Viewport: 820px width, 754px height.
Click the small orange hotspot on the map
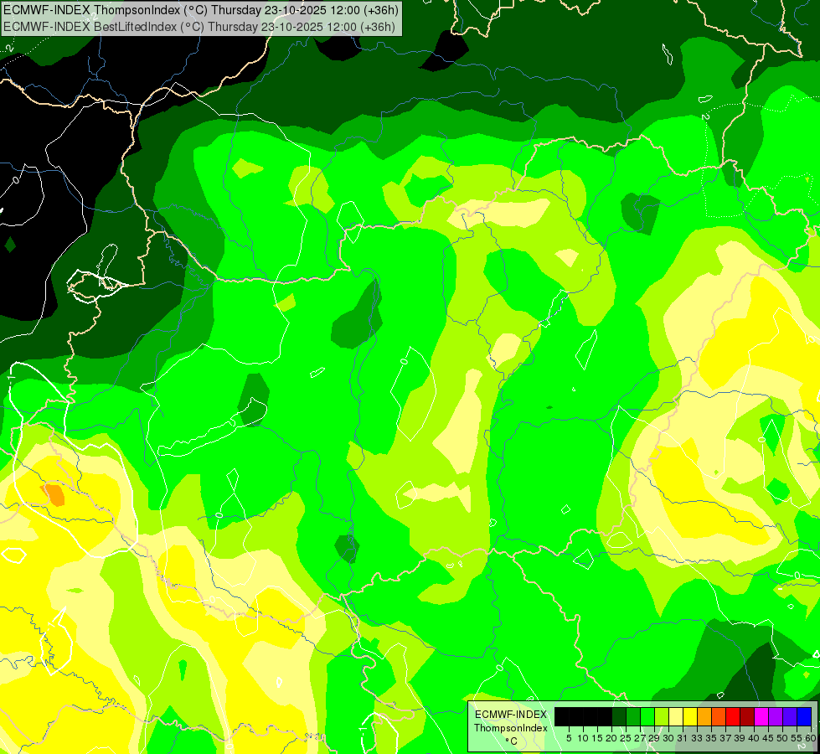point(54,494)
